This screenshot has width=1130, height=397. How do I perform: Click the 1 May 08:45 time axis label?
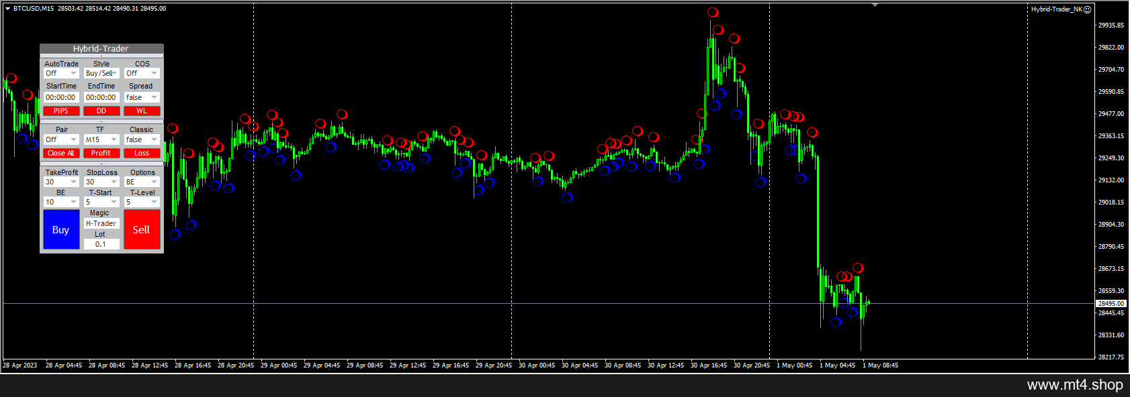880,365
